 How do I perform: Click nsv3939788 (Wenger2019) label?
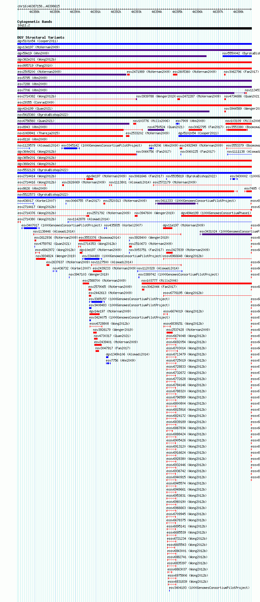pyautogui.click(x=156, y=97)
